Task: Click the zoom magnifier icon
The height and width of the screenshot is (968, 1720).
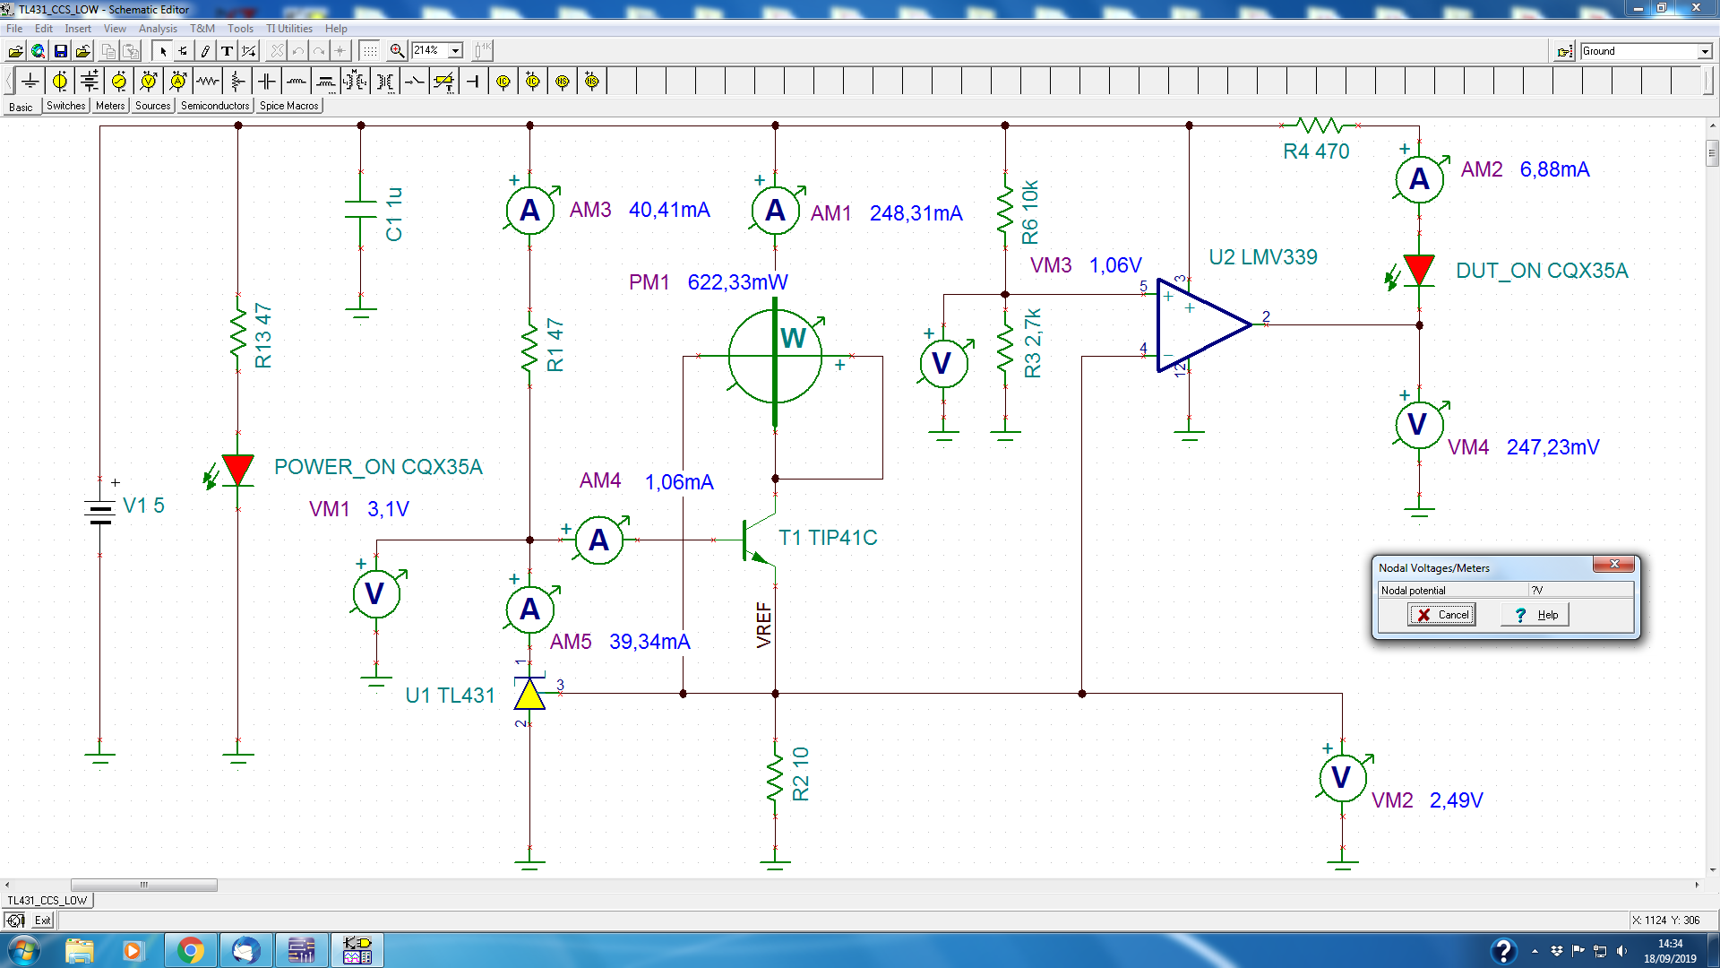Action: (397, 51)
